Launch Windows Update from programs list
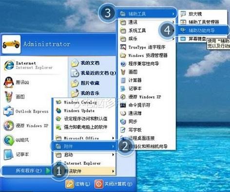Viewport: 230px width, 192px height. tap(75, 111)
